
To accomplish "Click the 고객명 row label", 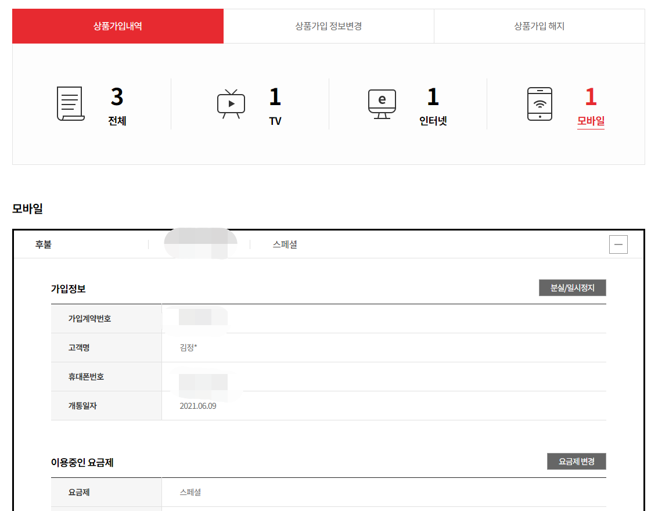I will (79, 348).
